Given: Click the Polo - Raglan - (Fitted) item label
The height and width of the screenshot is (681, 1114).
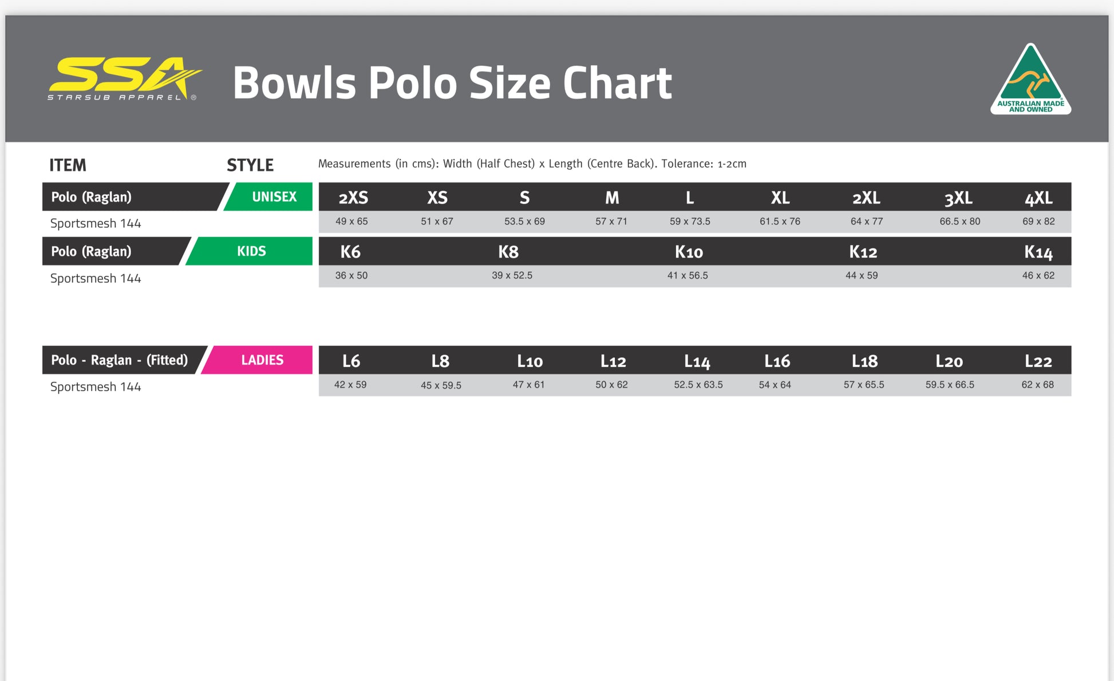Looking at the screenshot, I should [120, 360].
